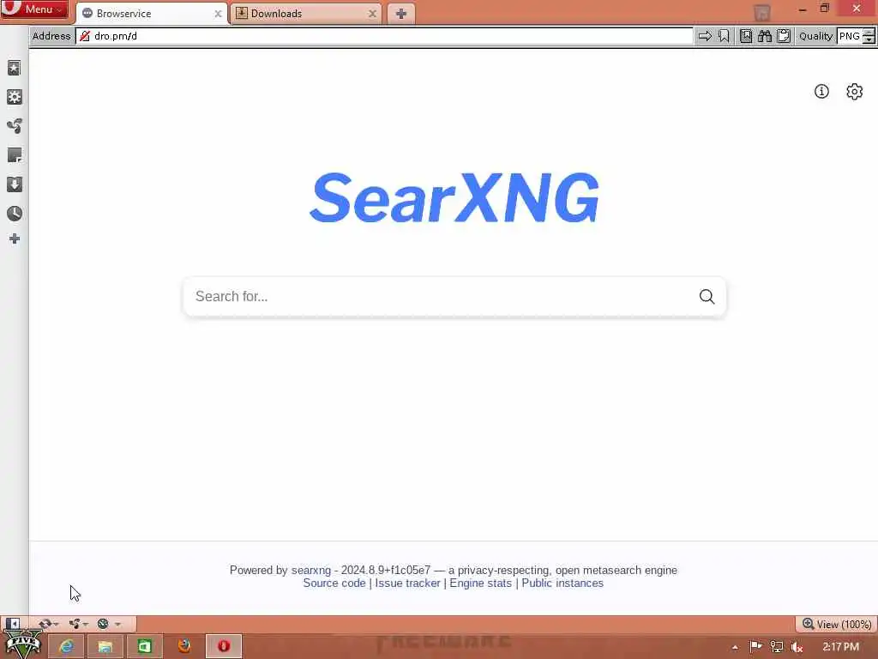Viewport: 878px width, 659px height.
Task: Click the add panel plus icon in sidebar
Action: (15, 239)
